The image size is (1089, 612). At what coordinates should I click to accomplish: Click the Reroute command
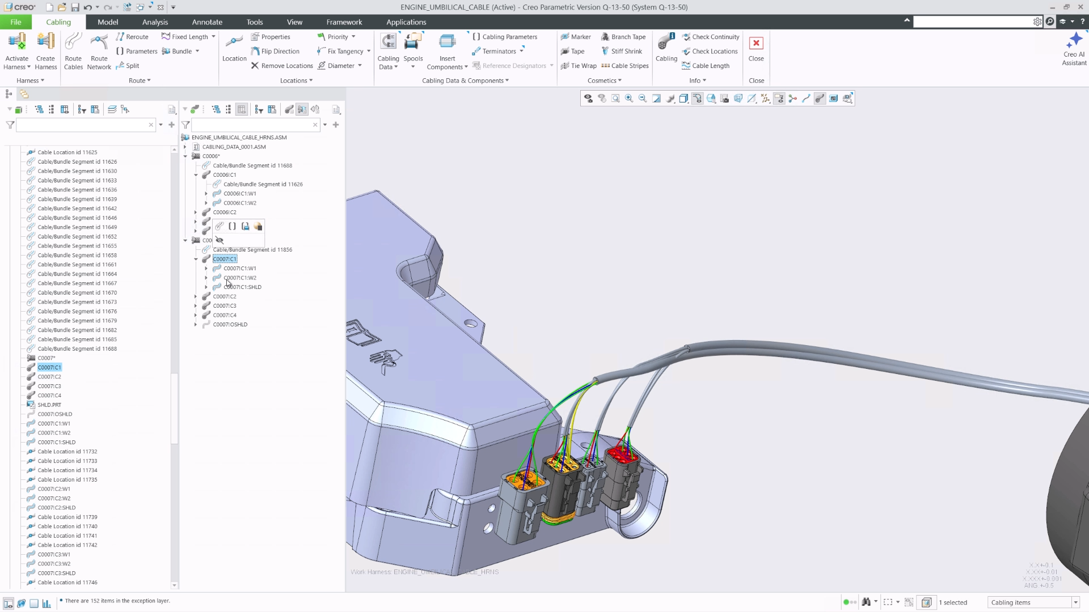pyautogui.click(x=132, y=37)
